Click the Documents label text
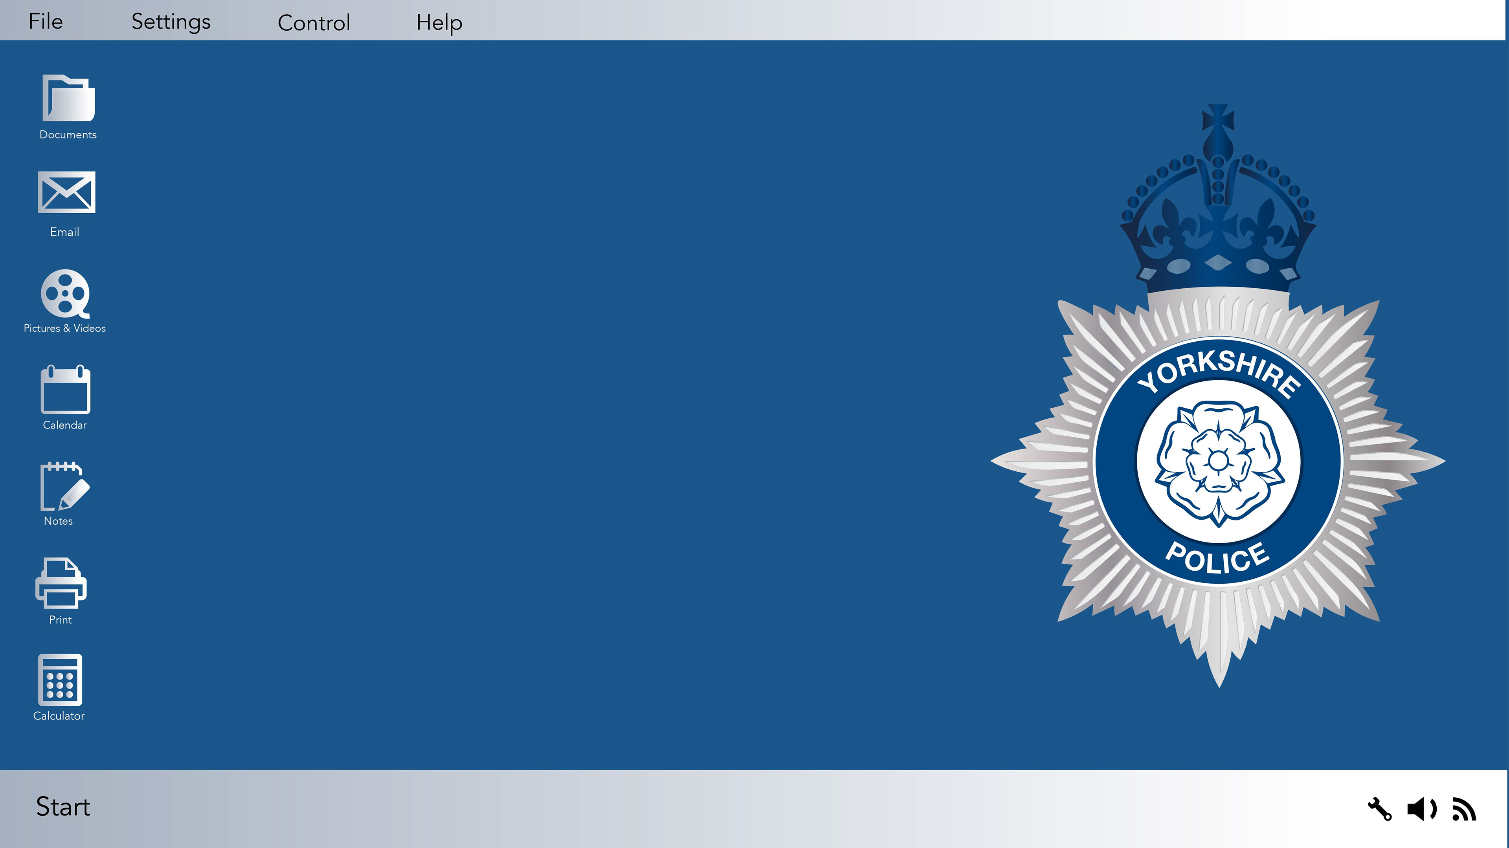The image size is (1509, 848). 68,135
